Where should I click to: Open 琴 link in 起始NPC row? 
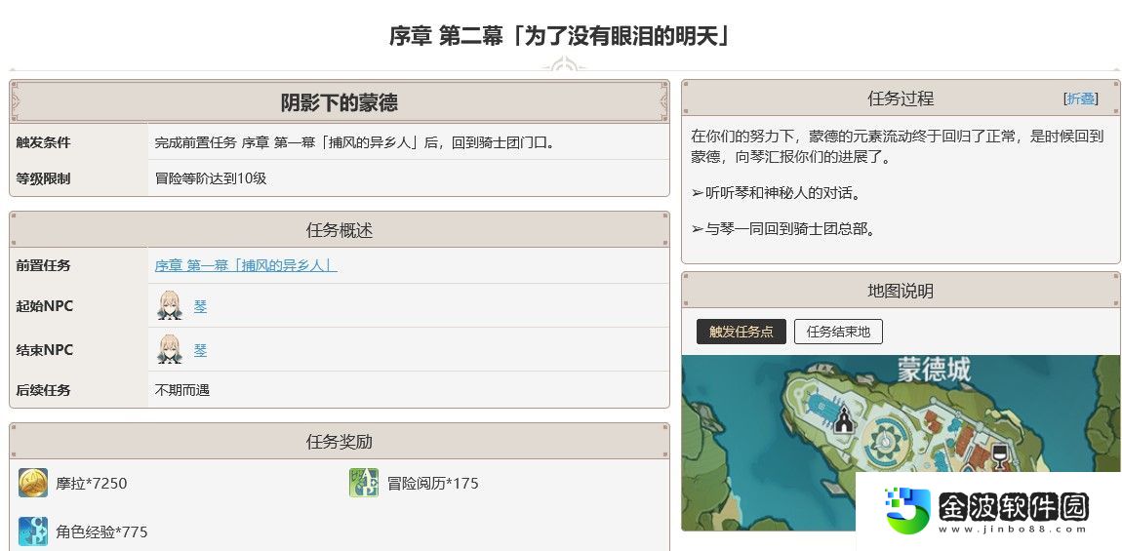(x=200, y=306)
